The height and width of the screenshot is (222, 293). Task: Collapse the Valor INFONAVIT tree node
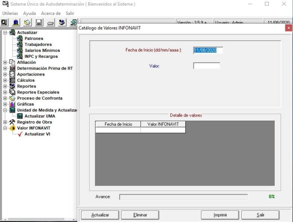(5, 128)
